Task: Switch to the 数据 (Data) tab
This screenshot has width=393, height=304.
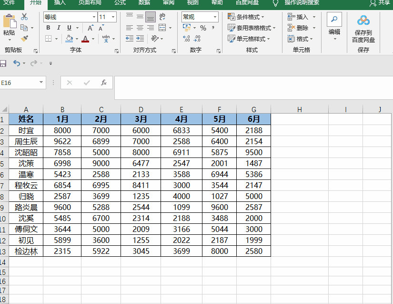Action: [x=144, y=2]
